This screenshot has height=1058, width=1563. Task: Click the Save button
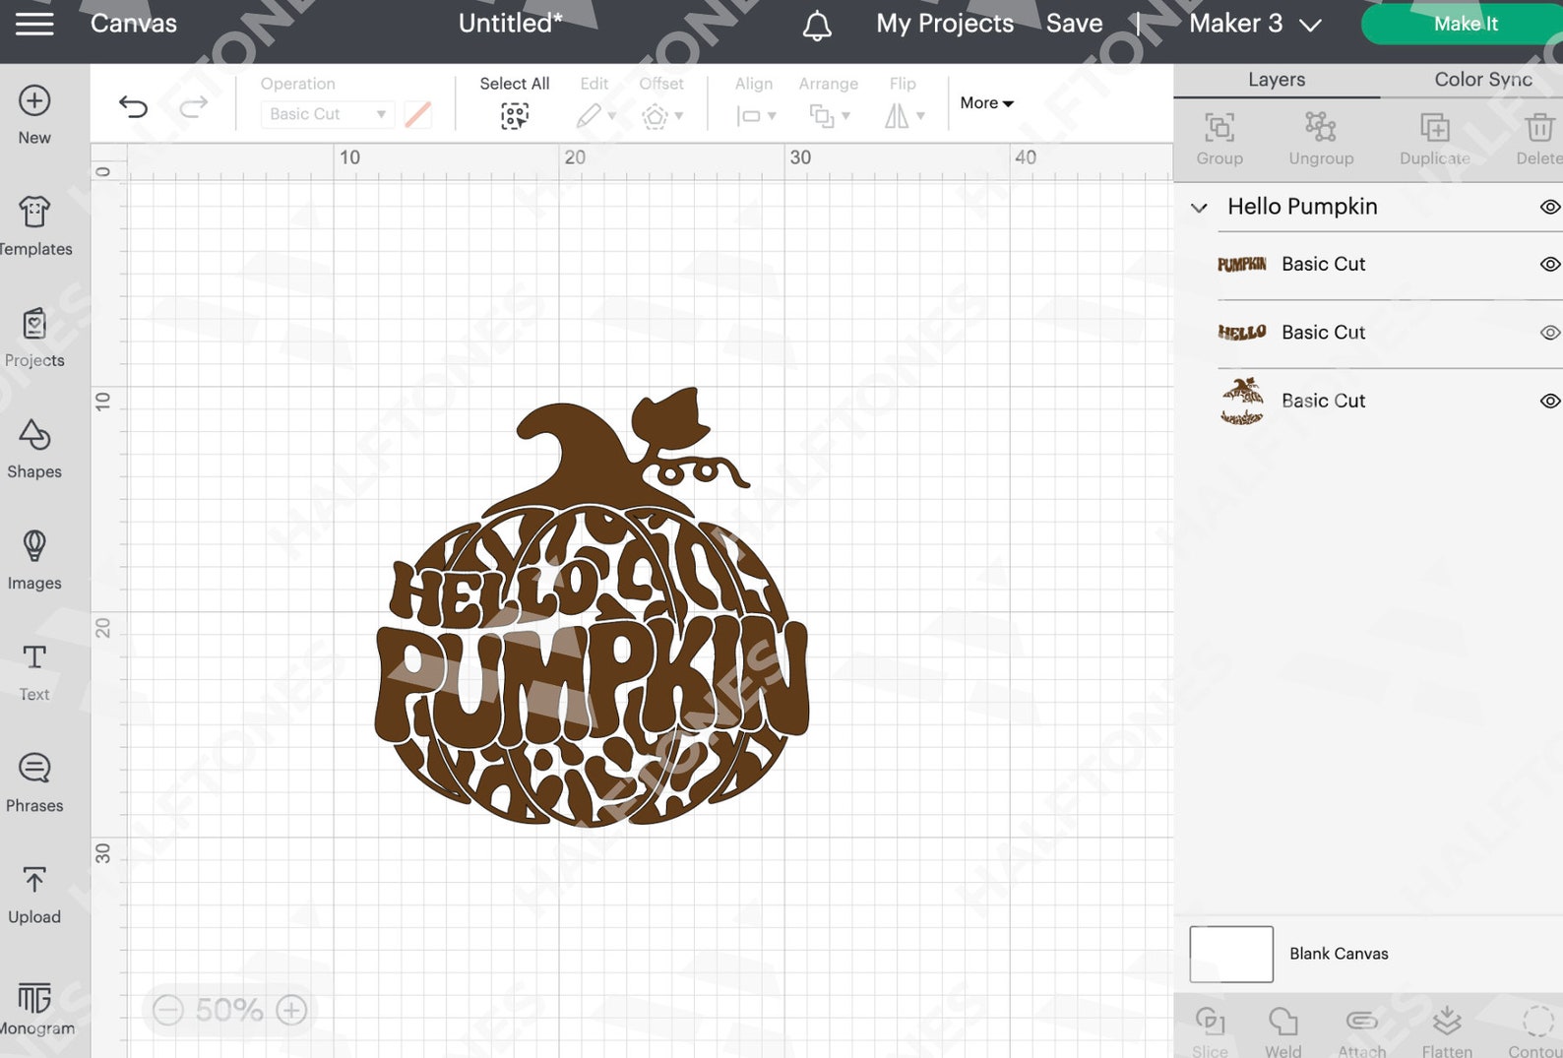click(1074, 24)
